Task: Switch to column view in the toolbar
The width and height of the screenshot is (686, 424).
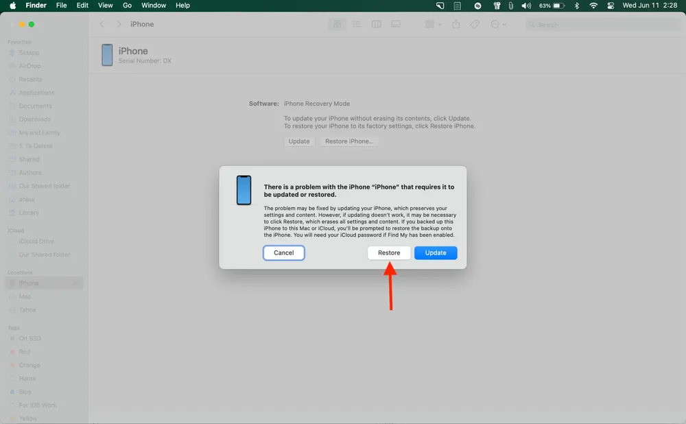Action: click(x=376, y=24)
